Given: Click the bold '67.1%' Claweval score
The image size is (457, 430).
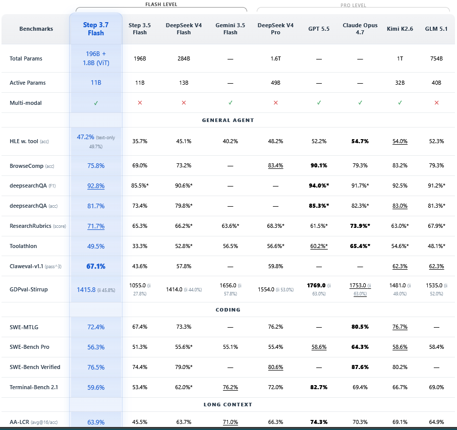Looking at the screenshot, I should 96,266.
